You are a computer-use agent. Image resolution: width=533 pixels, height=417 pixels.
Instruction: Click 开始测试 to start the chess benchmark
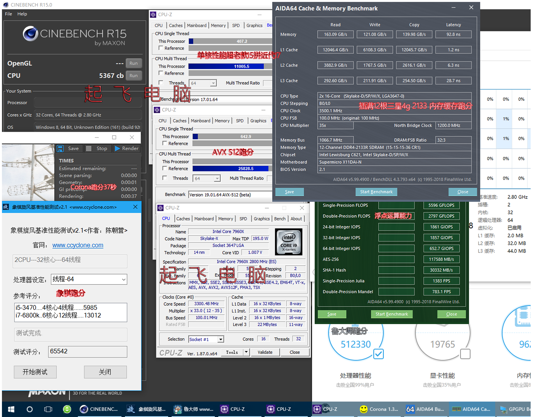click(35, 372)
